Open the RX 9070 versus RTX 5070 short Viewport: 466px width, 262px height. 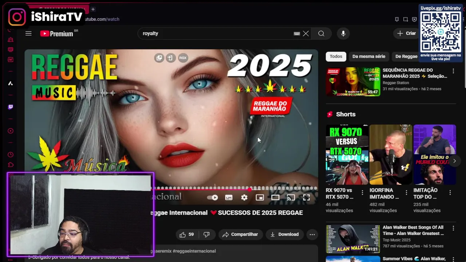coord(347,155)
